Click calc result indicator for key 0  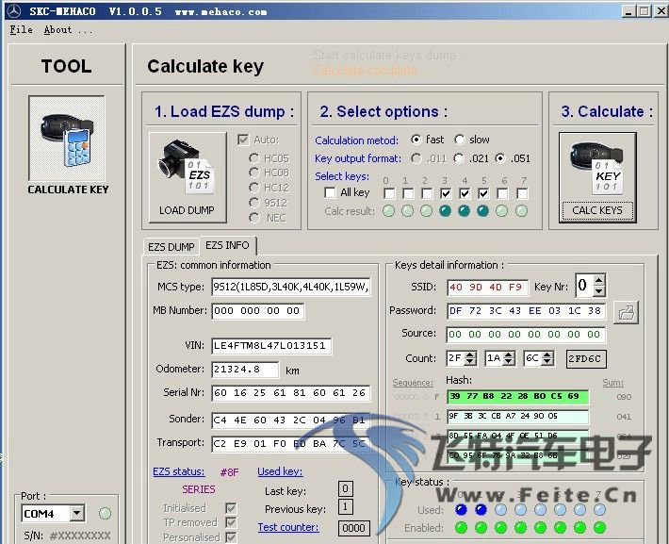pos(389,211)
